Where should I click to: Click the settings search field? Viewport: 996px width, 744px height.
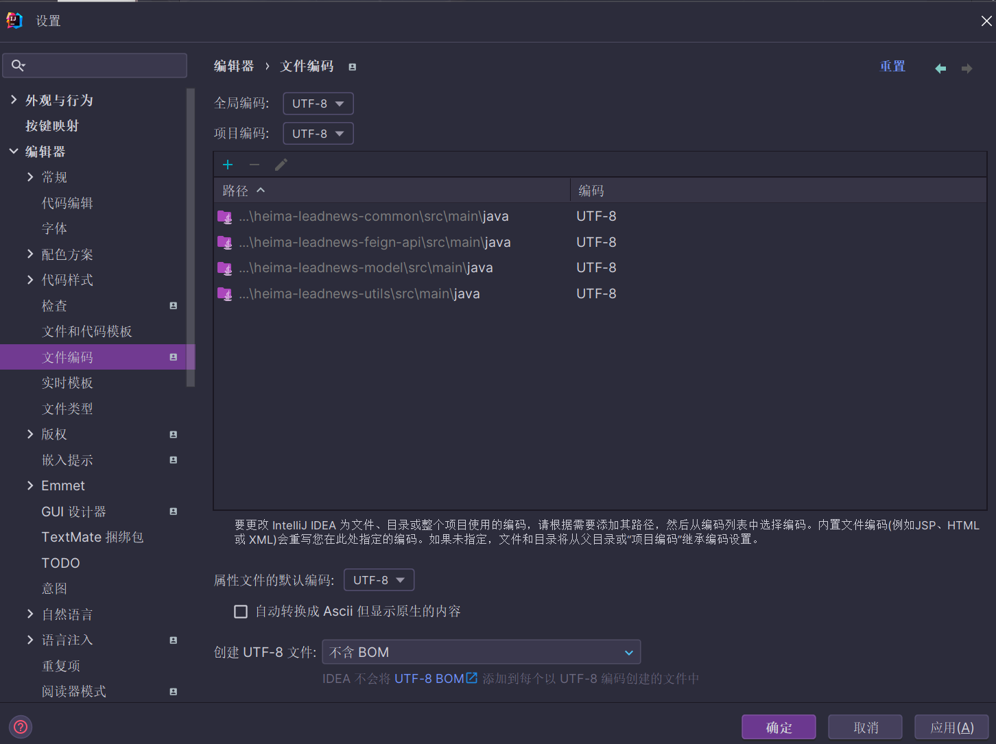click(95, 65)
